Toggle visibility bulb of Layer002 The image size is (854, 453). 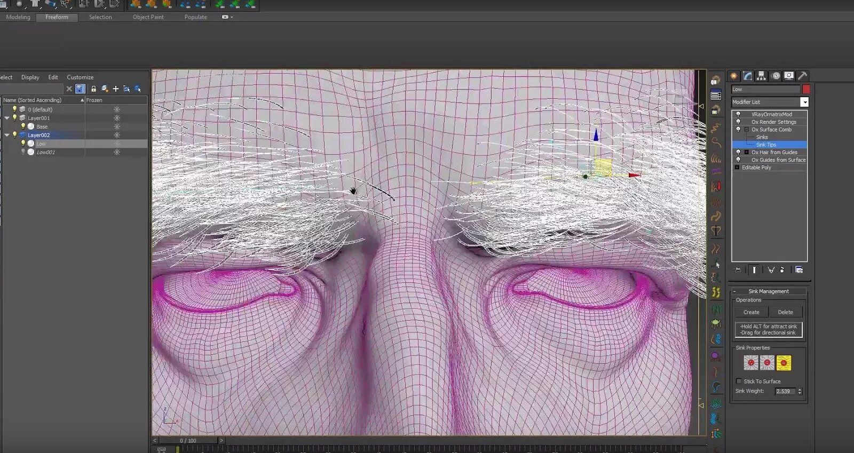point(14,135)
